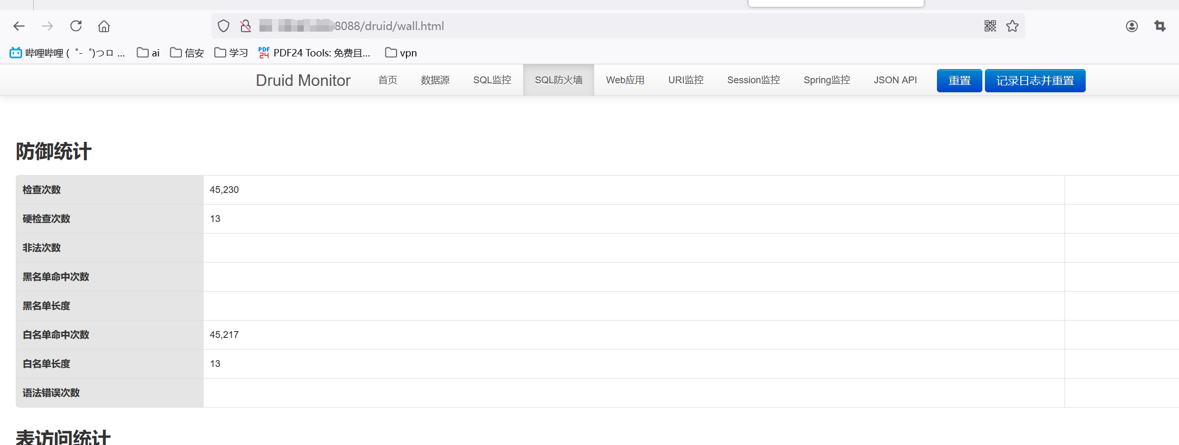
Task: Open the tracking protection shield icon
Action: pos(224,26)
